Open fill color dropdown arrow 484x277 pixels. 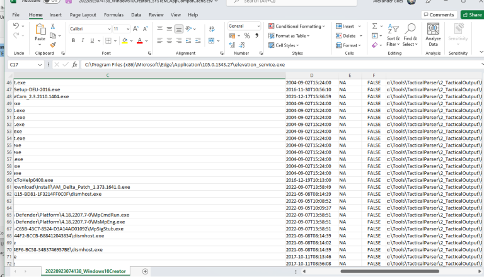click(x=131, y=41)
